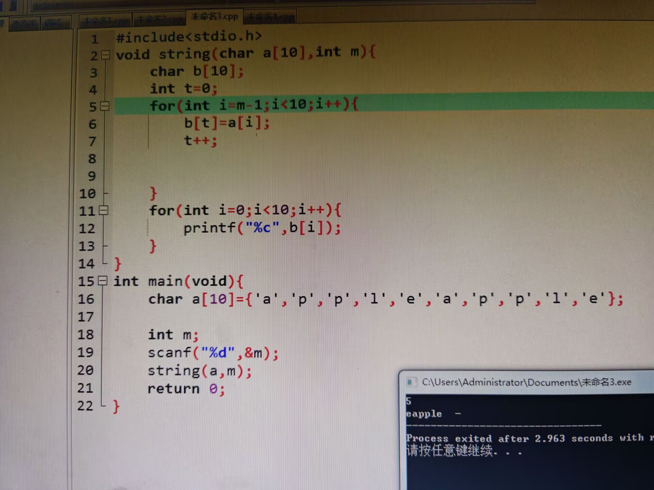Click line number 16 in the gutter

point(86,299)
